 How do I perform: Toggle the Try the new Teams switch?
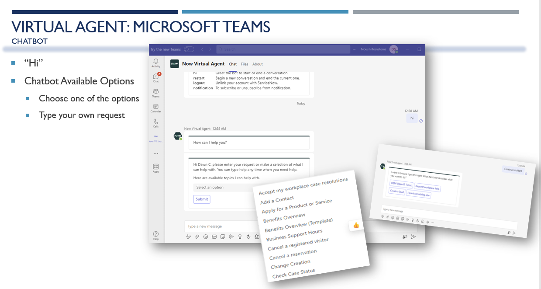pos(188,49)
